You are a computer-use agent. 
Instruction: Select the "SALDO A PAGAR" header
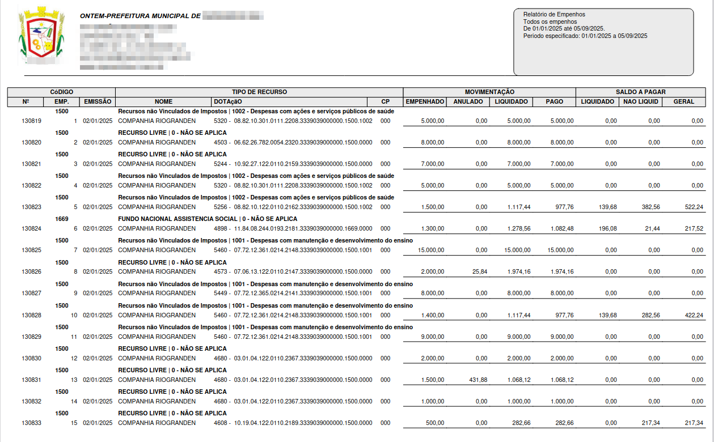641,92
